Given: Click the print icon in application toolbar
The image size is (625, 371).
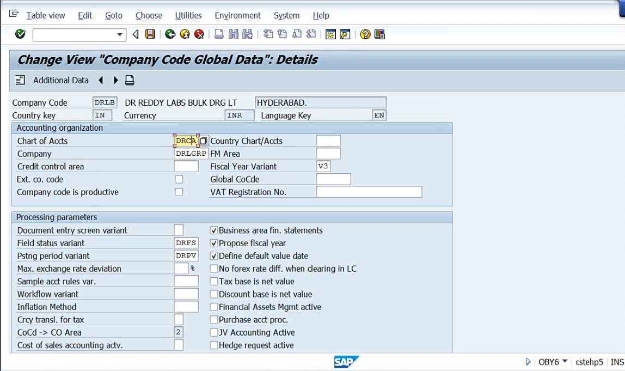Looking at the screenshot, I should click(x=130, y=80).
